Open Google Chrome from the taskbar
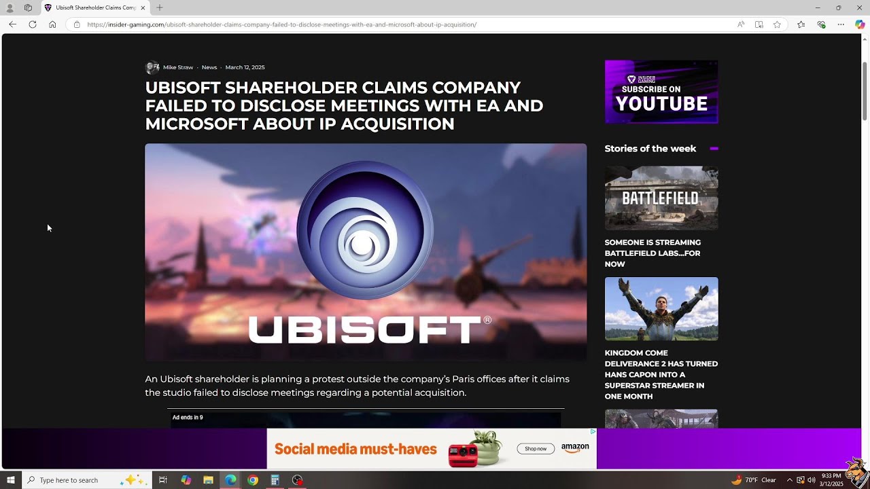This screenshot has height=489, width=870. (x=253, y=480)
